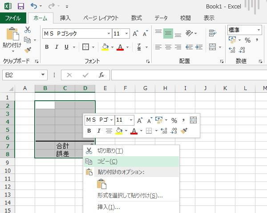Toggle bold in the ribbon font group

coord(47,47)
